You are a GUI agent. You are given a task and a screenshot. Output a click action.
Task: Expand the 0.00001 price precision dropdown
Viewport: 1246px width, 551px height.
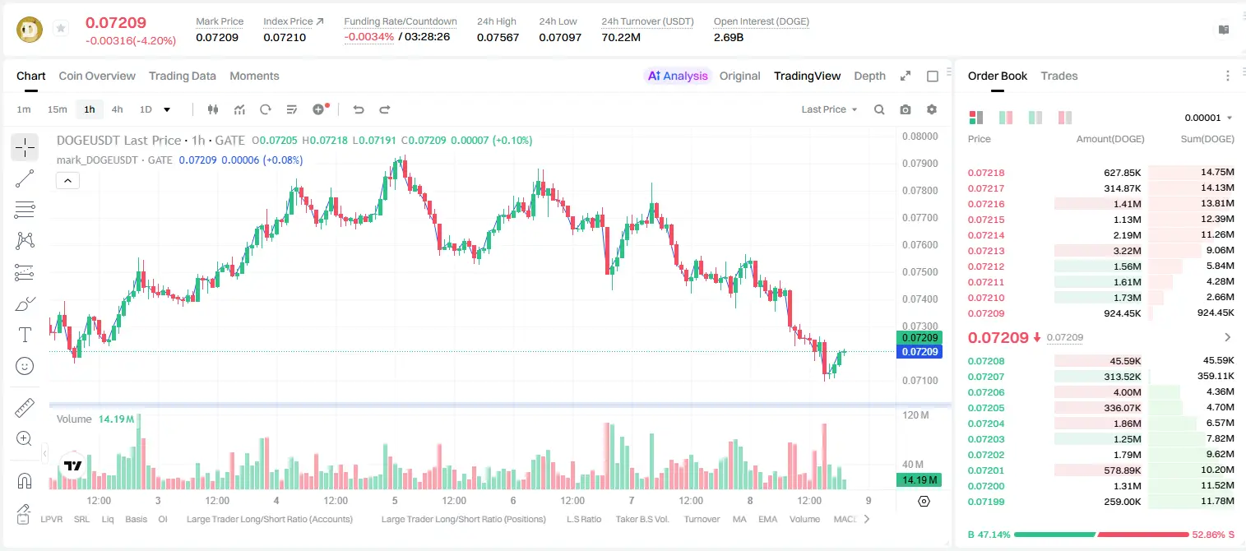click(x=1208, y=118)
